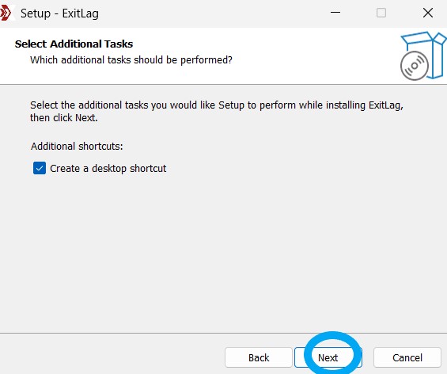
Task: Cancel the ExitLag installation
Action: tap(407, 357)
